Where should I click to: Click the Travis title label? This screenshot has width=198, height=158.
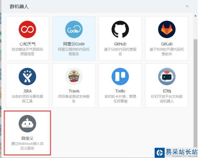click(x=74, y=91)
